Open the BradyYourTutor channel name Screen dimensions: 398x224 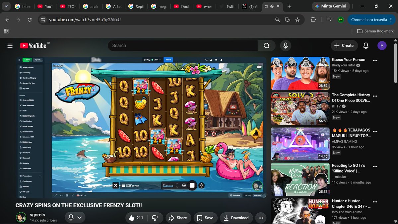pyautogui.click(x=343, y=66)
